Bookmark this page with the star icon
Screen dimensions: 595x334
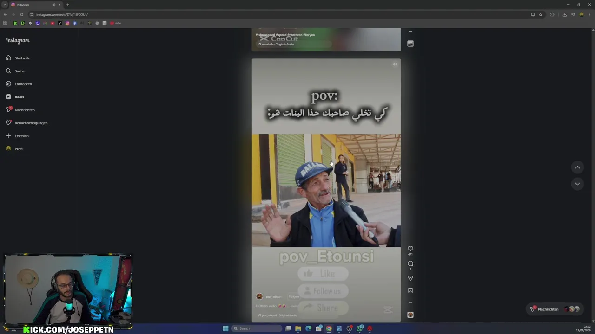point(541,14)
